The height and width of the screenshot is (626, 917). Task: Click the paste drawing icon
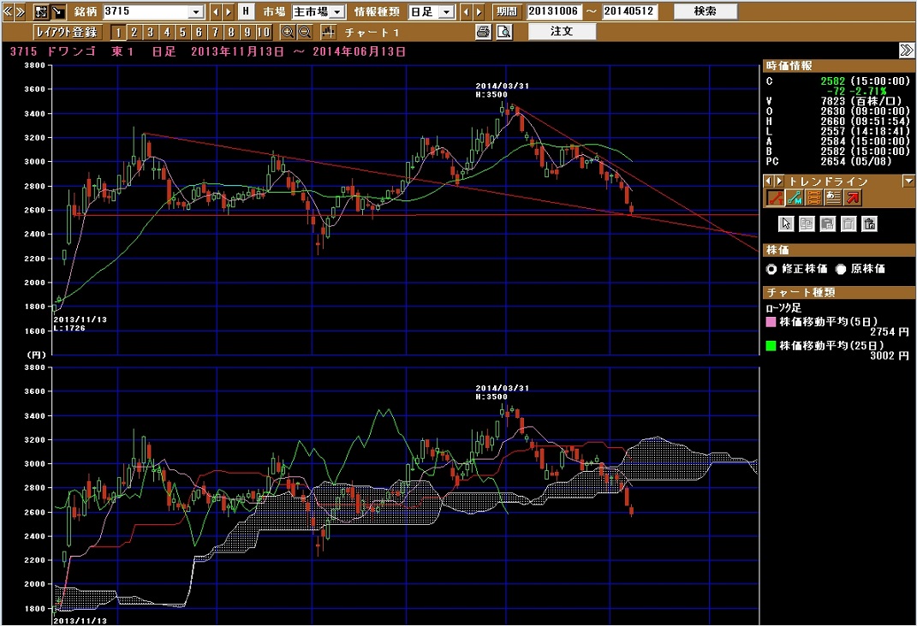pos(827,224)
